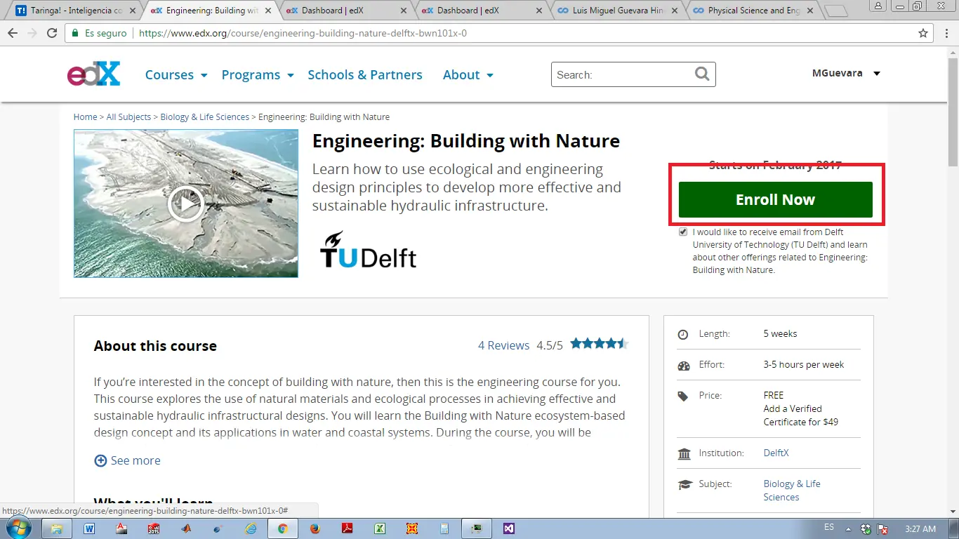
Task: Click the Verified Certificate for $49 text
Action: tap(801, 415)
